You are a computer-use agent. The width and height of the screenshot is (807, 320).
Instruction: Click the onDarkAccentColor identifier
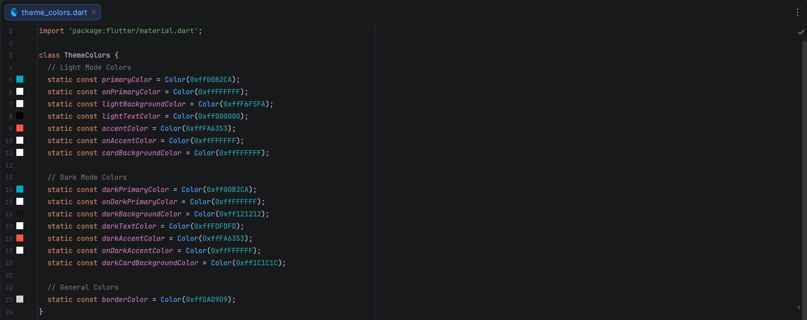pyautogui.click(x=137, y=251)
